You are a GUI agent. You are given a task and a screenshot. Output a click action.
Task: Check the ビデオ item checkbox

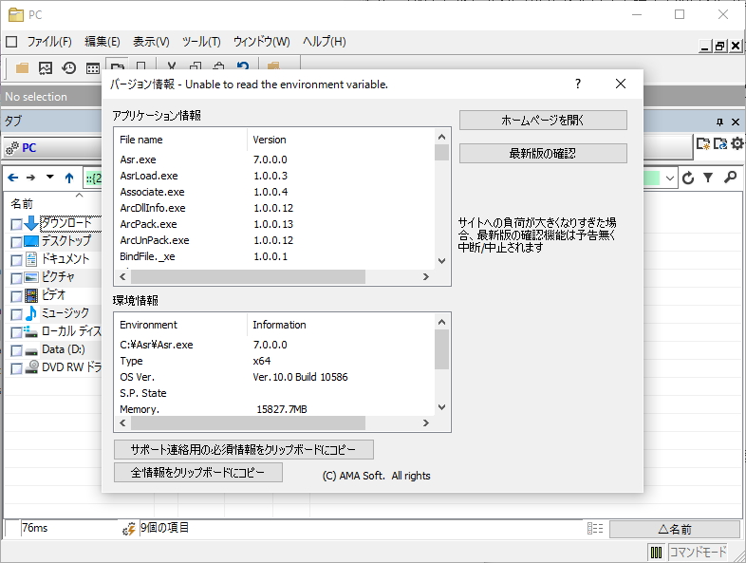(16, 296)
